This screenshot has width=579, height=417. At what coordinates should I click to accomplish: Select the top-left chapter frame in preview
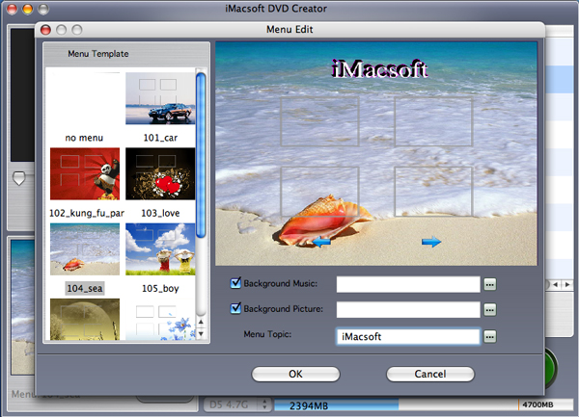click(x=319, y=121)
